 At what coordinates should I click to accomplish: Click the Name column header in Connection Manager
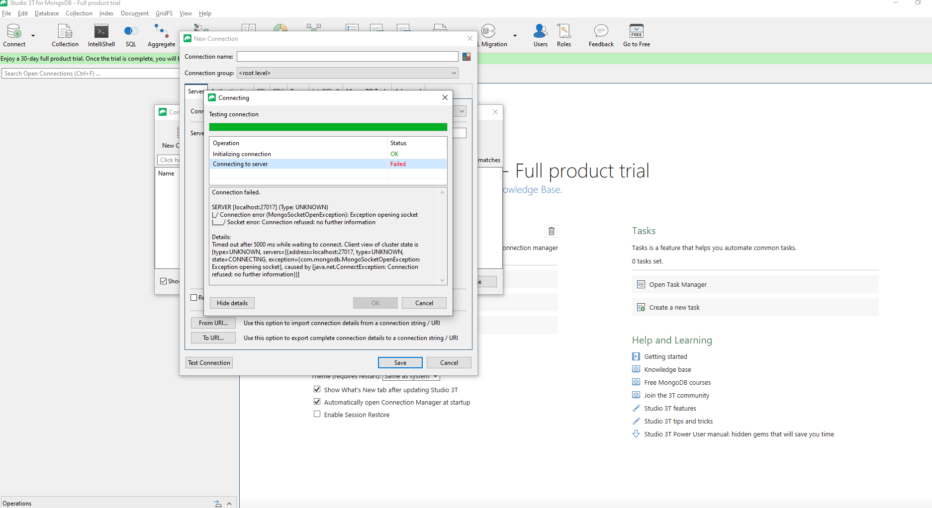coord(166,173)
